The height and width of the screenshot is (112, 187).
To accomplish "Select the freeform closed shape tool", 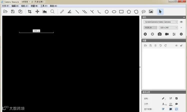I will 136,12.
